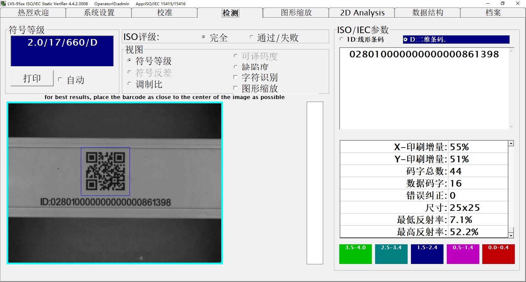
Task: Choose the 调制比 view radio button
Action: click(130, 84)
